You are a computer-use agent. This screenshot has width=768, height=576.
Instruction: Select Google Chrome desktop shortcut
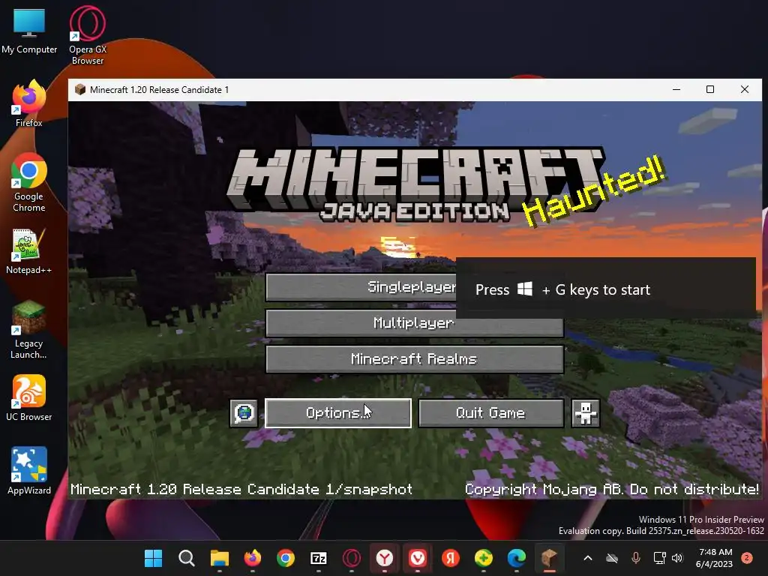(x=29, y=182)
